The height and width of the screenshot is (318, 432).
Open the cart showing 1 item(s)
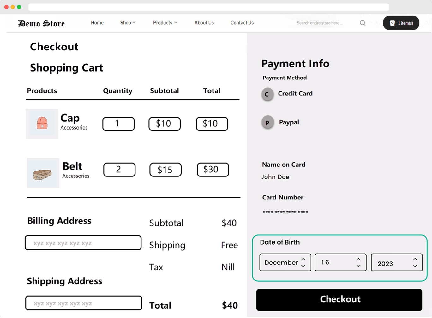click(x=401, y=23)
